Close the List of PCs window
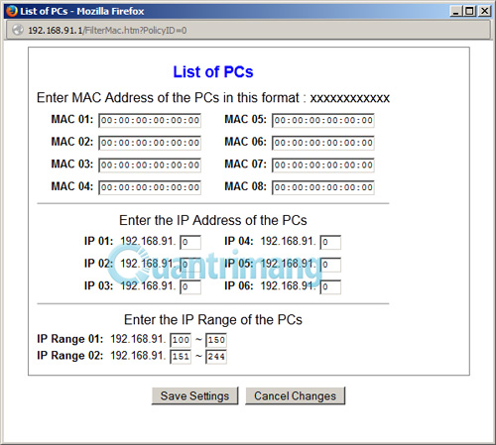The width and height of the screenshot is (496, 445). click(484, 11)
